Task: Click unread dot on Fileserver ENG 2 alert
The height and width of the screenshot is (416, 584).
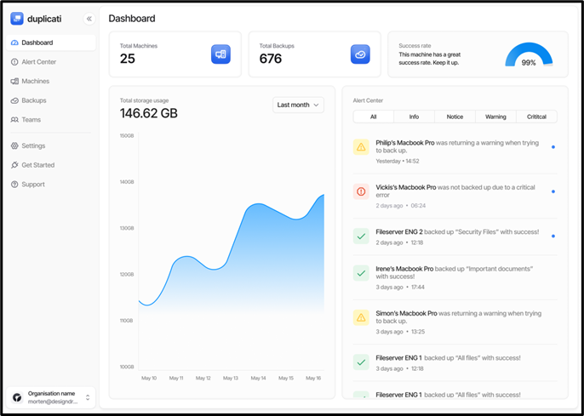Action: (x=553, y=236)
